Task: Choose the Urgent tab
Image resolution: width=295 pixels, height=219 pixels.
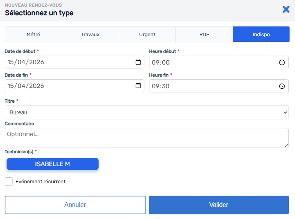Action: coord(147,34)
